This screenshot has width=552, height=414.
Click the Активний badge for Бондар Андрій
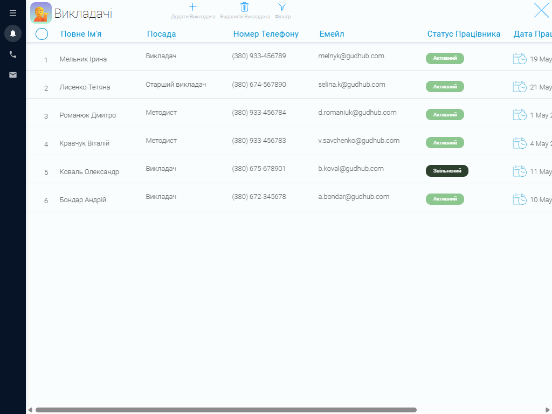pos(445,199)
